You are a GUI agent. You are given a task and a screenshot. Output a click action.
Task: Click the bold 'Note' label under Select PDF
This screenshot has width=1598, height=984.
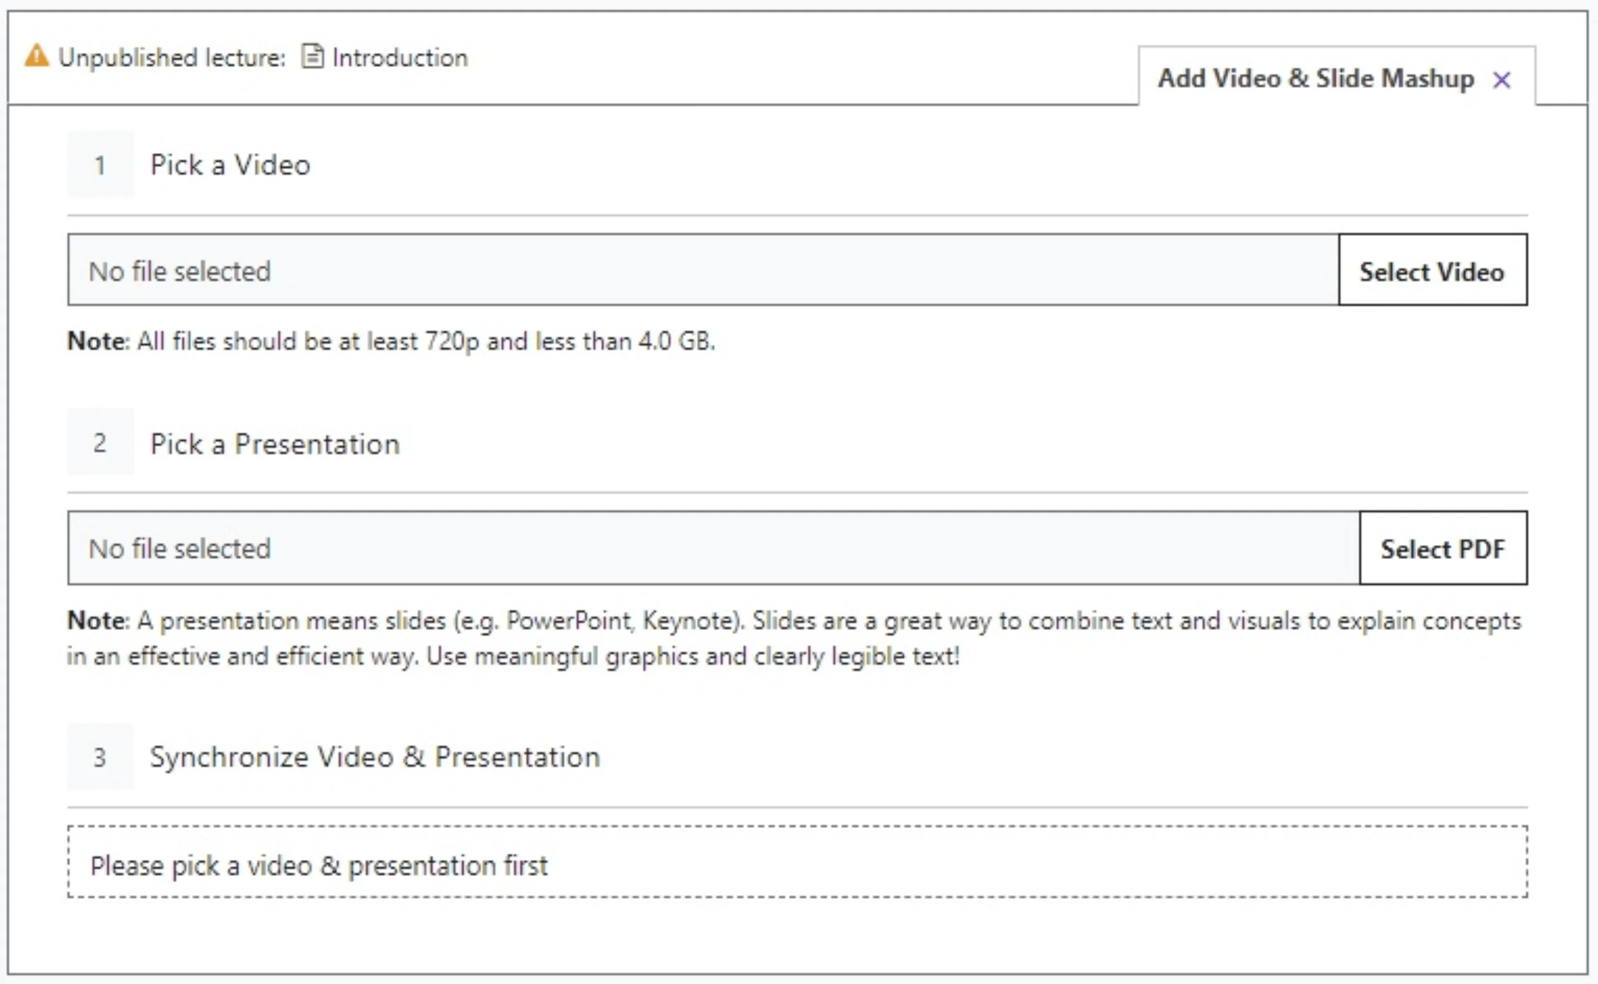tap(96, 621)
